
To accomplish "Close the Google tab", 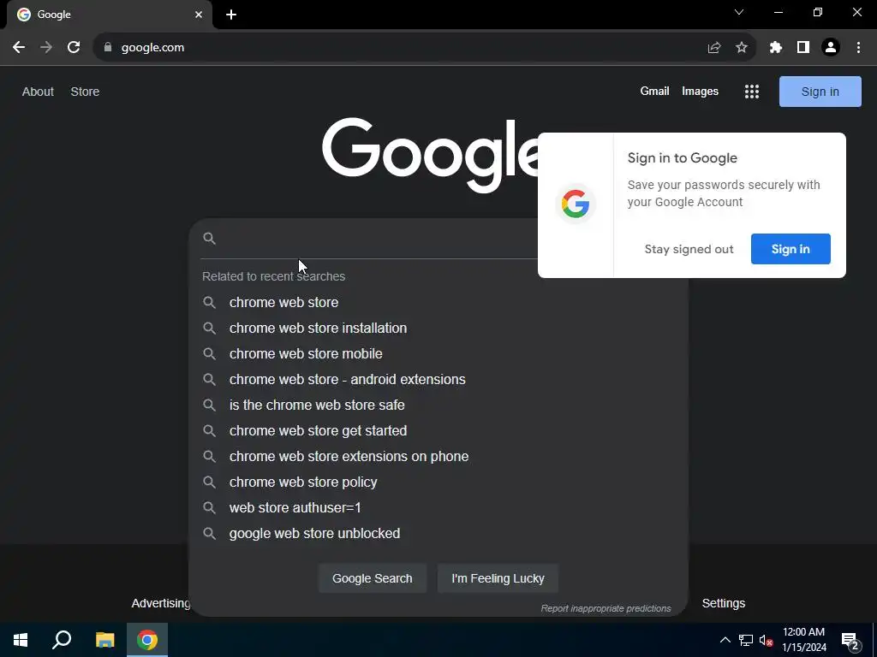I will coord(199,15).
